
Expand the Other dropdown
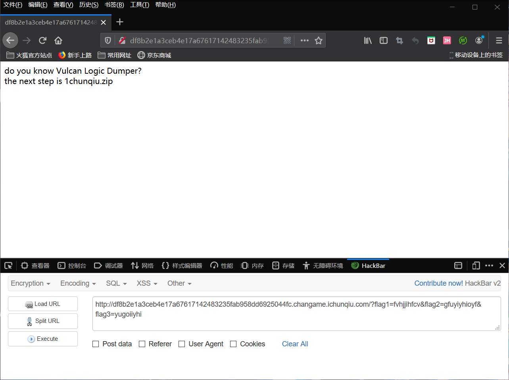(179, 283)
